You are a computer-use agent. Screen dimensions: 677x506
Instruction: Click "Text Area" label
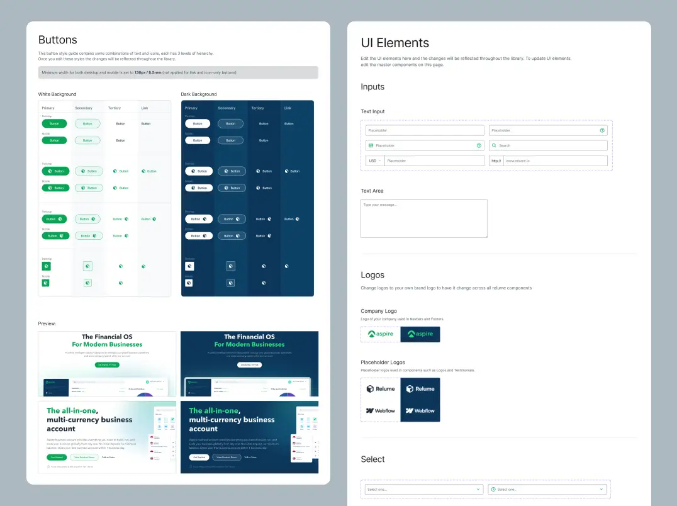[x=372, y=191]
